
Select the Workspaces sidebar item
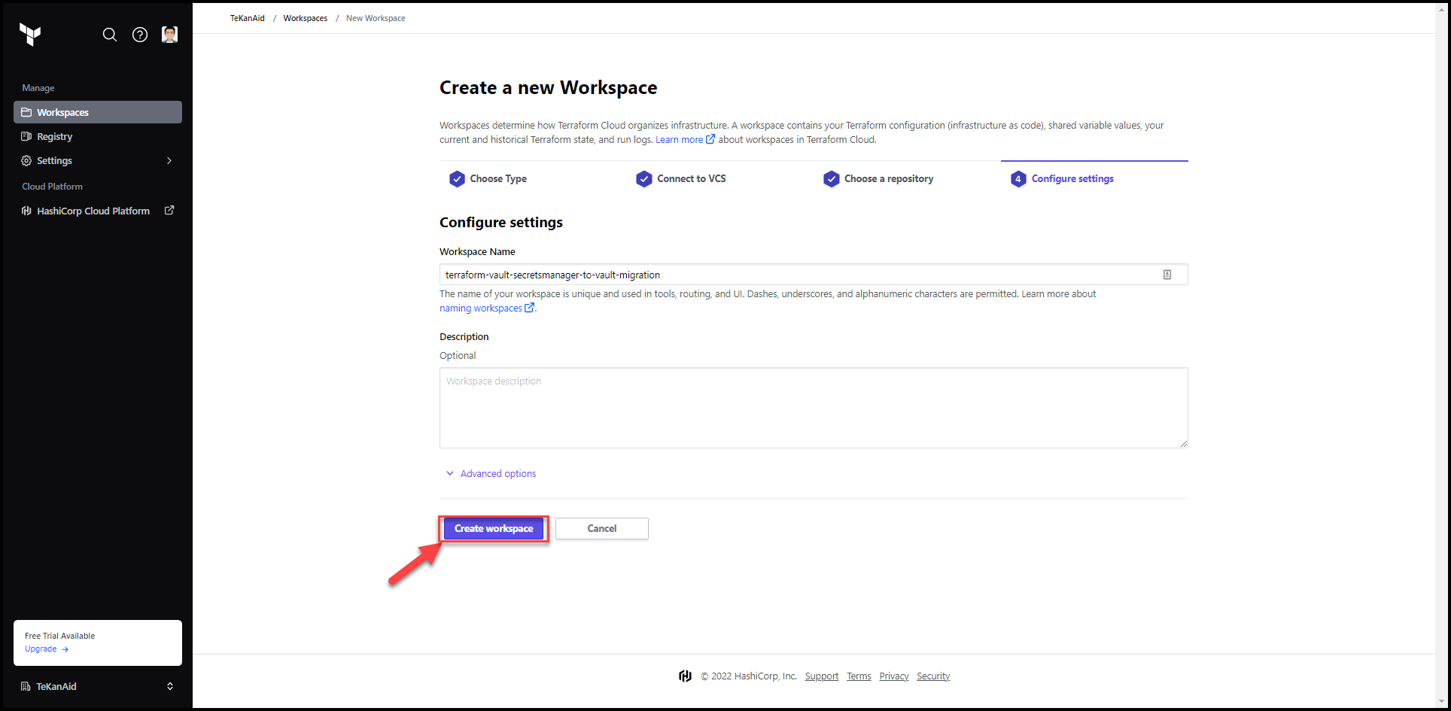click(63, 112)
